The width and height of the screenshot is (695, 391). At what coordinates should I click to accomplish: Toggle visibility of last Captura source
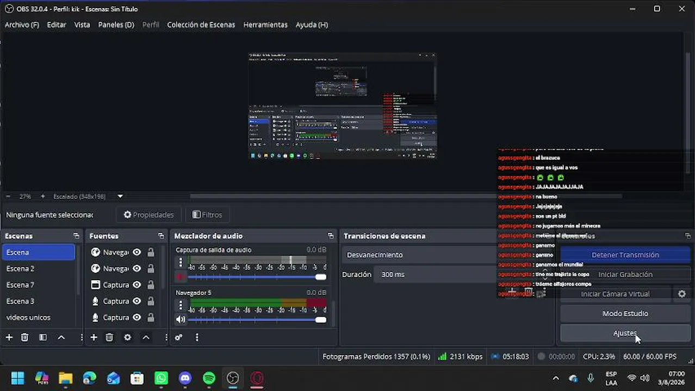coord(137,317)
